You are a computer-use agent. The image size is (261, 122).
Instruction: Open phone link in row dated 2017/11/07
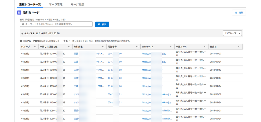pos(115,54)
